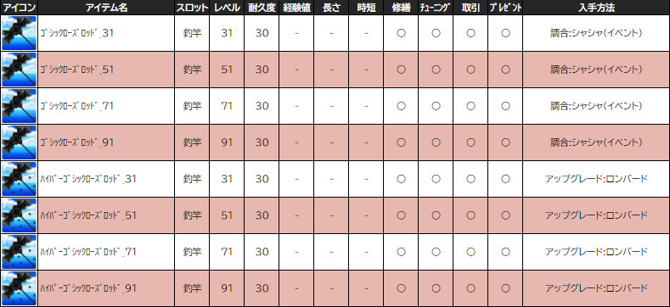
Task: Click the item name ゴシックローズロッド_51
Action: click(77, 70)
